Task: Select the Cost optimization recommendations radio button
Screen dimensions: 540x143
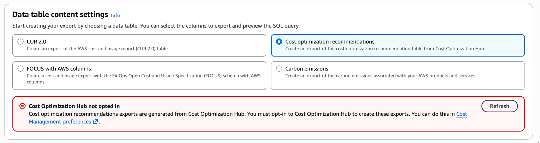Action: pyautogui.click(x=279, y=42)
